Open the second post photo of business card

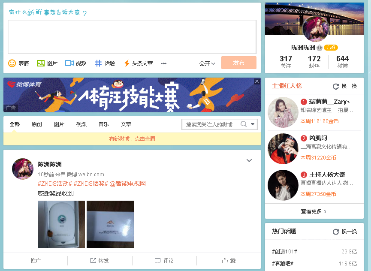pos(110,224)
